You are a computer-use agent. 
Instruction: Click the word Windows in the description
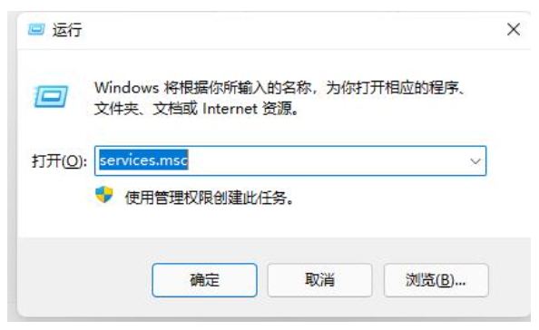click(x=126, y=88)
